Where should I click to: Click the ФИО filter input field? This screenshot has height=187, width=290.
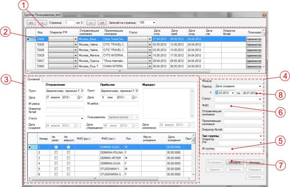coord(239,106)
